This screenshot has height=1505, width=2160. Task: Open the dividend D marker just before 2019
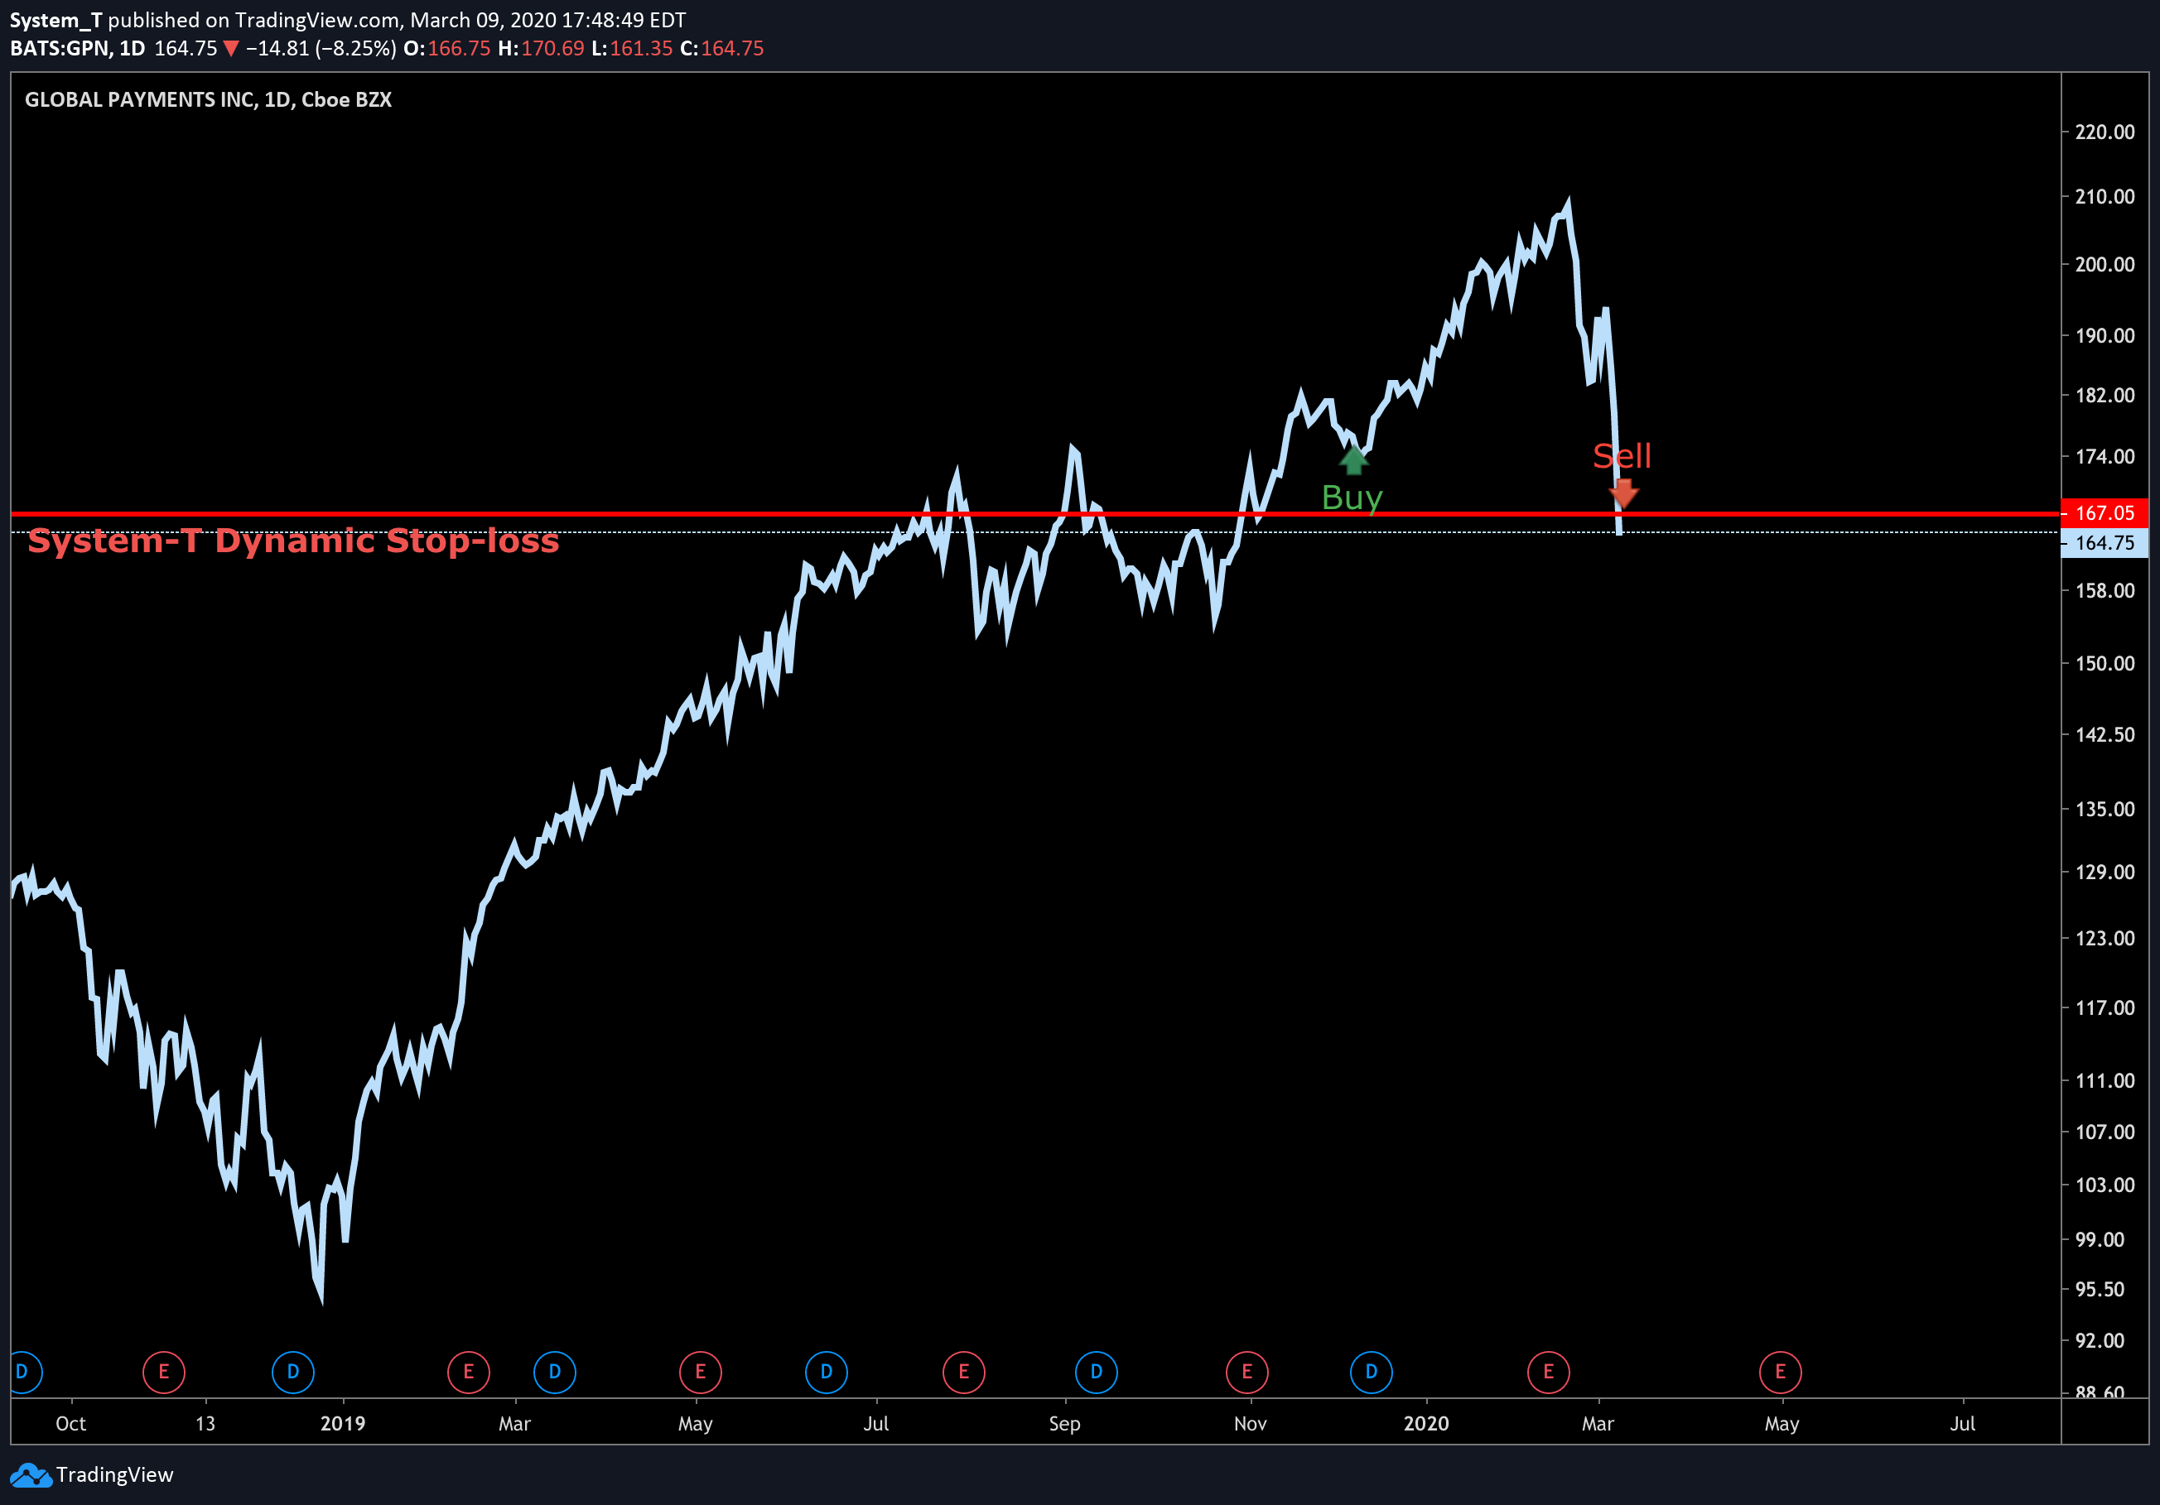292,1372
